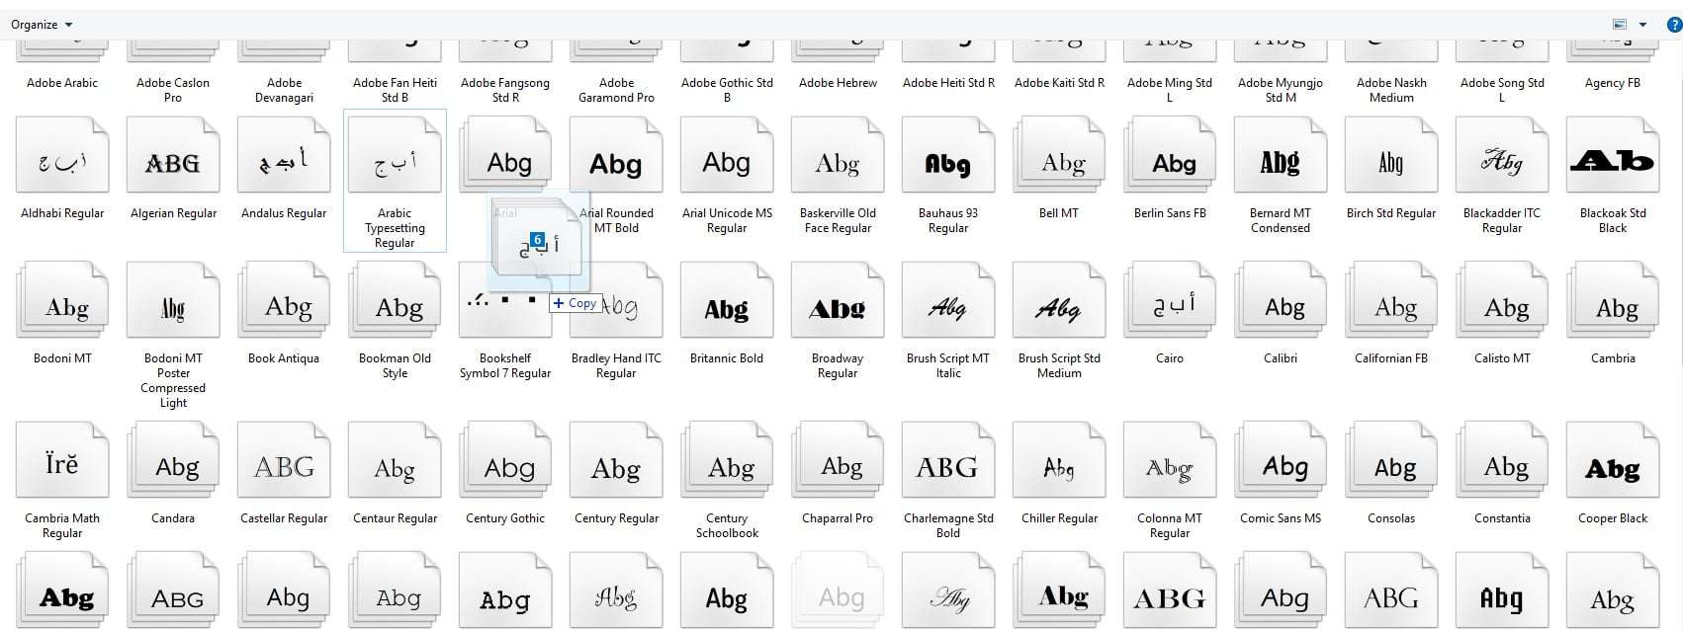
Task: Select the Arial Unicode MS Regular icon
Action: pos(727,155)
